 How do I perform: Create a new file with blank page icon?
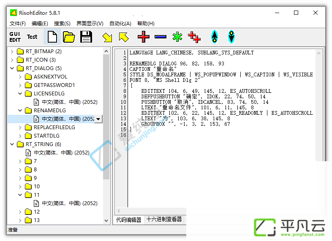(52, 37)
